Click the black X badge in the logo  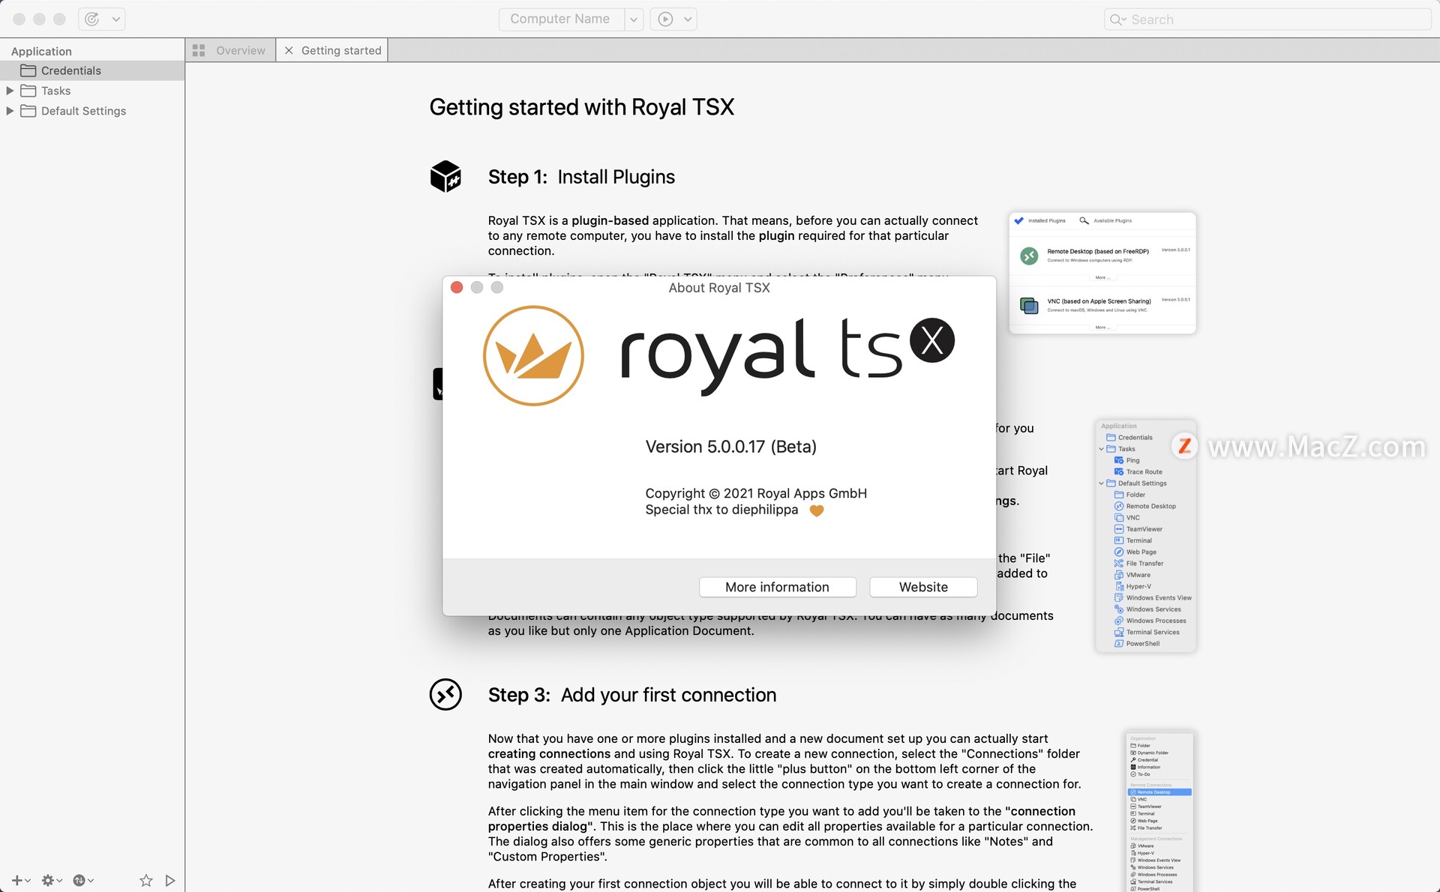[932, 340]
